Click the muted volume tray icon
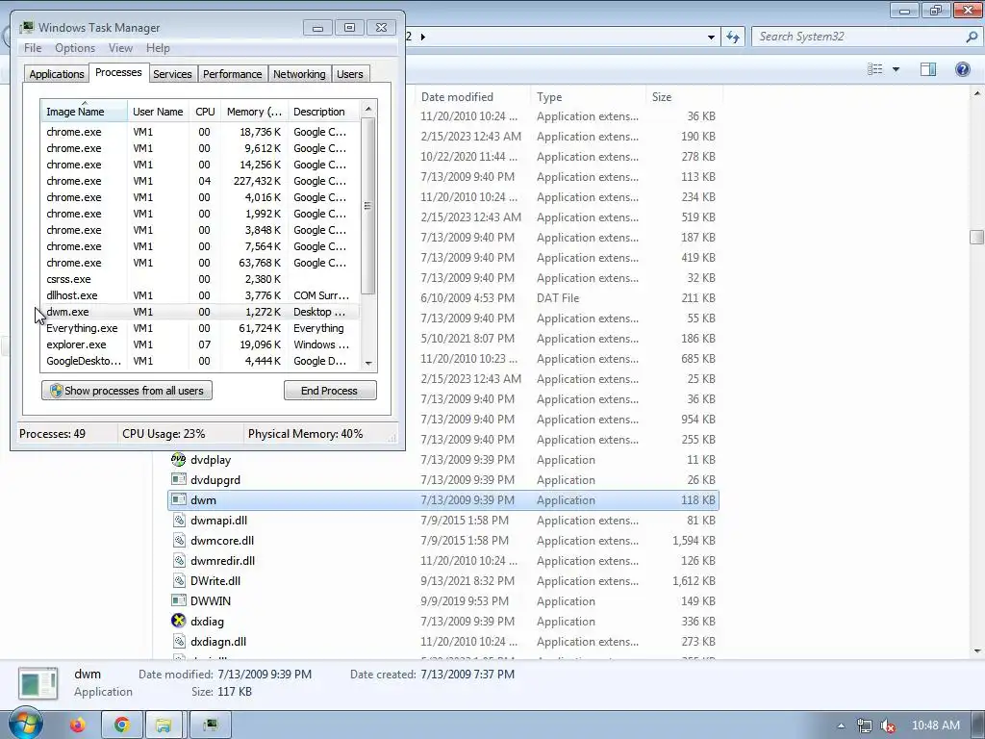 888,726
